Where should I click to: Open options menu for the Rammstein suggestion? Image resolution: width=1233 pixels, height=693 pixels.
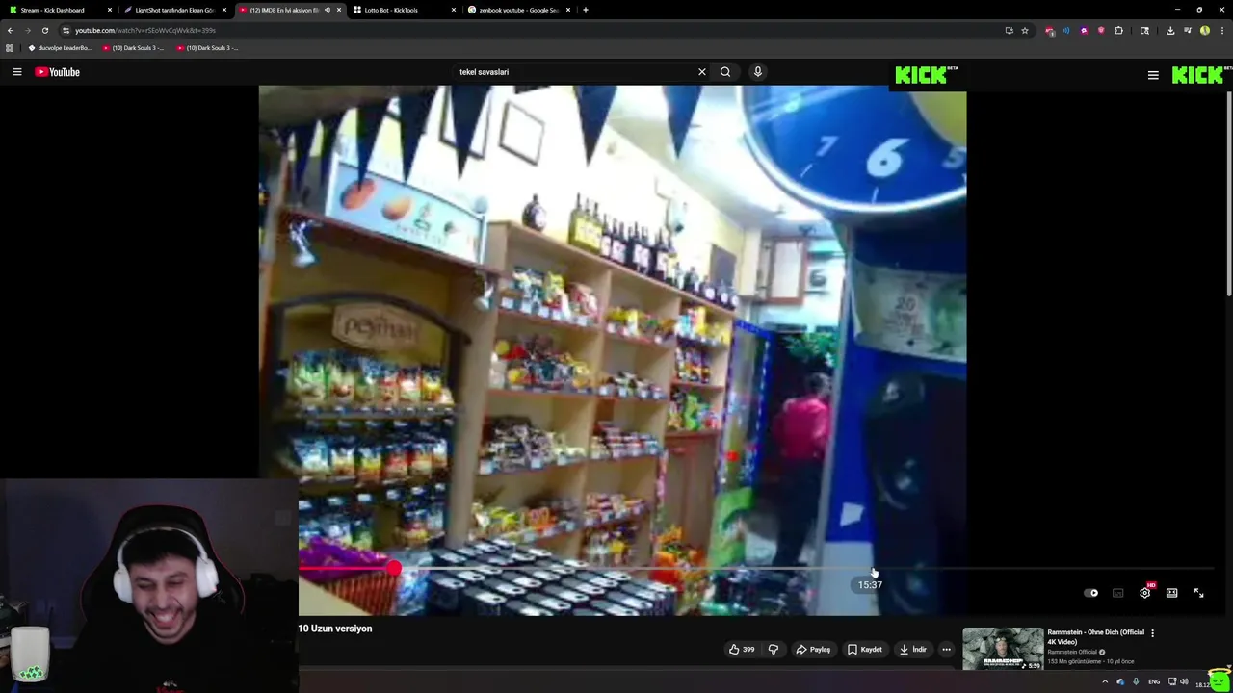1152,633
